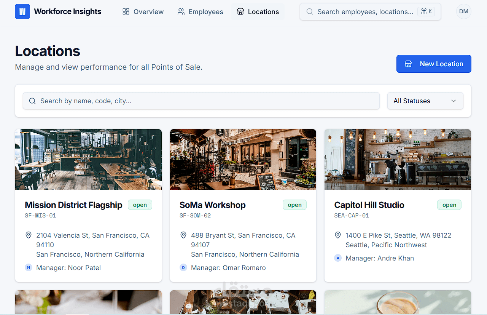Go to the Overview tab
Viewport: 487px width, 315px height.
pos(143,11)
